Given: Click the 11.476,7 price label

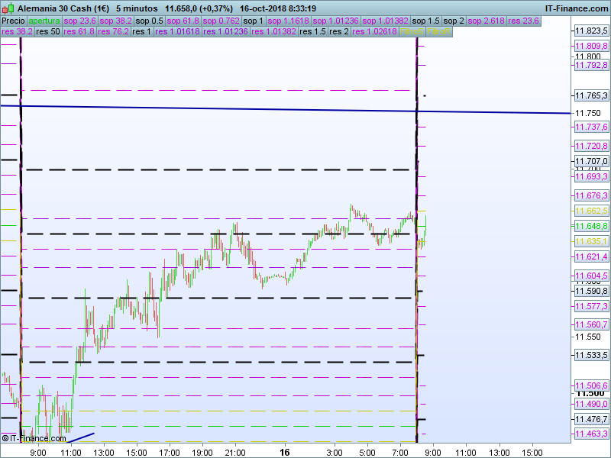Looking at the screenshot, I should pos(591,419).
